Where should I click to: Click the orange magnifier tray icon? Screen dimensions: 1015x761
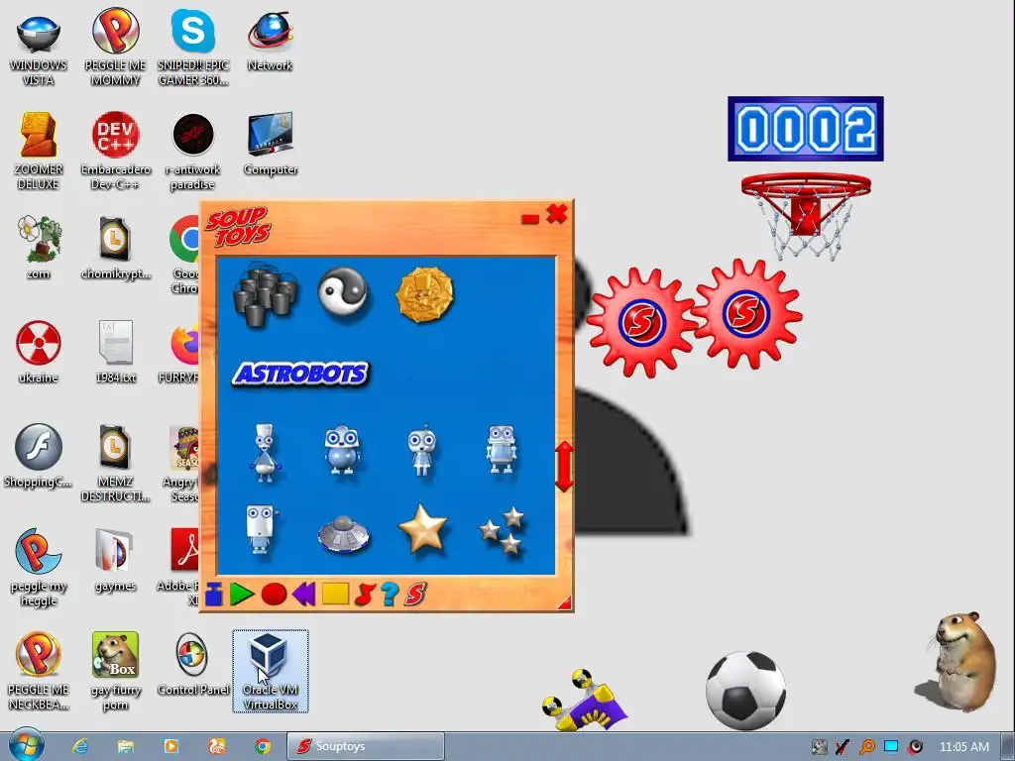pyautogui.click(x=866, y=746)
